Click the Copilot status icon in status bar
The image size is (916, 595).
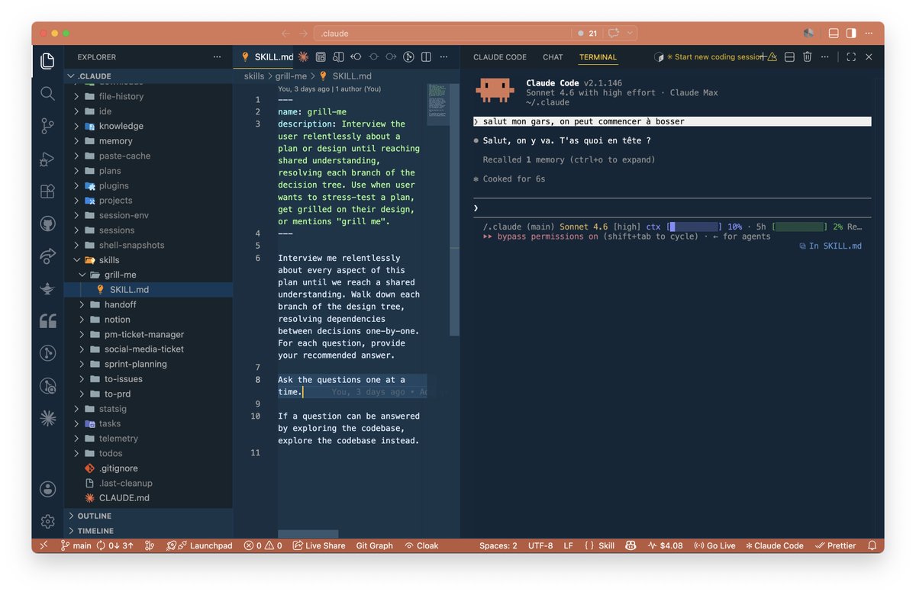click(x=631, y=545)
